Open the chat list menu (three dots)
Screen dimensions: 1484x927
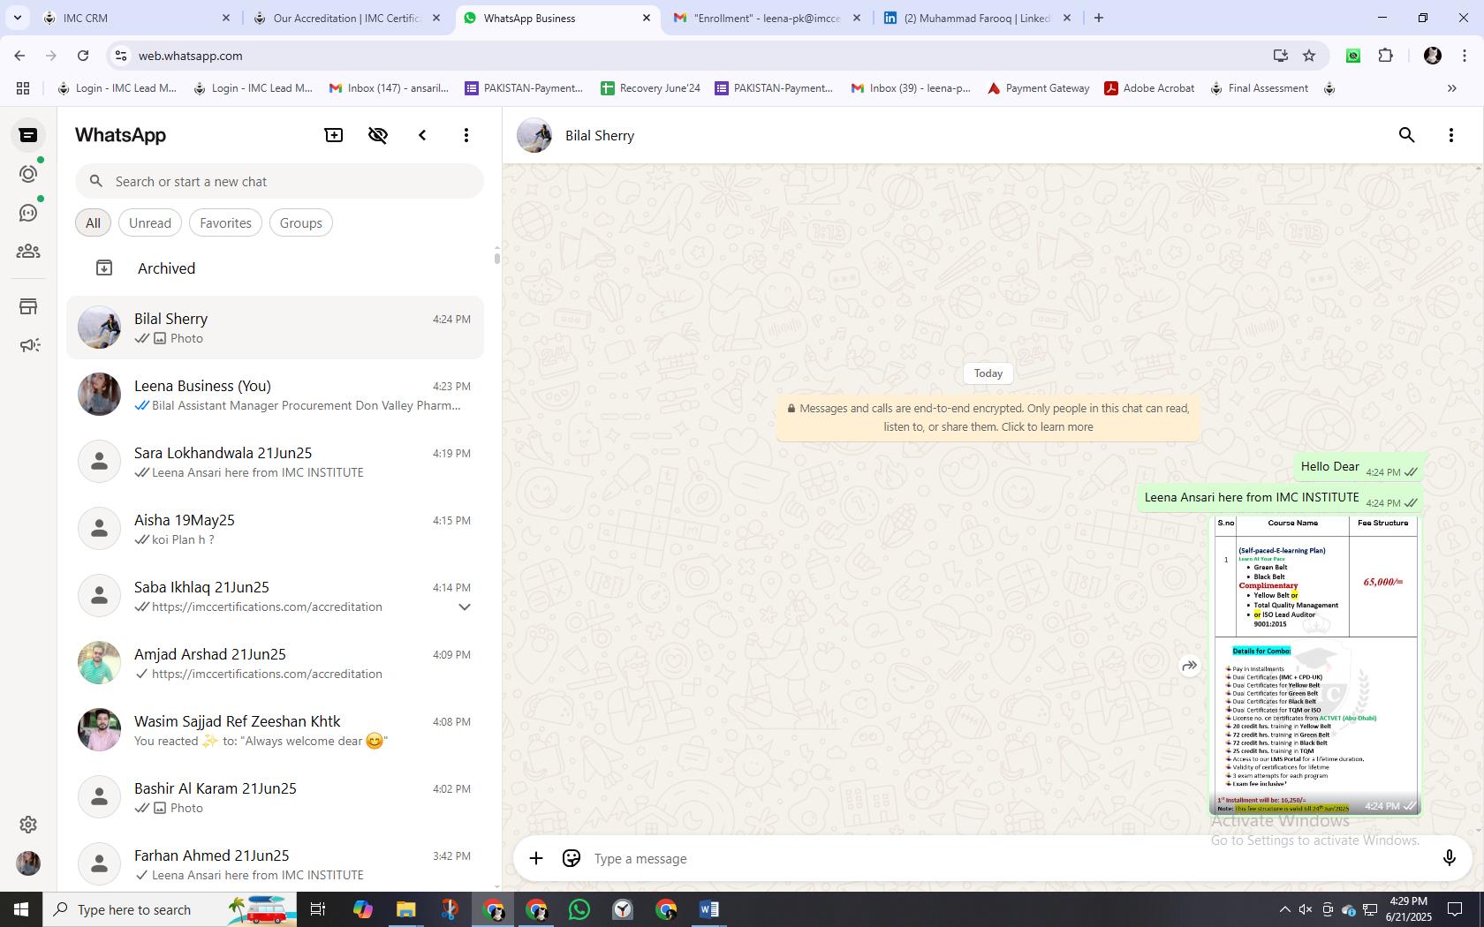pyautogui.click(x=466, y=135)
